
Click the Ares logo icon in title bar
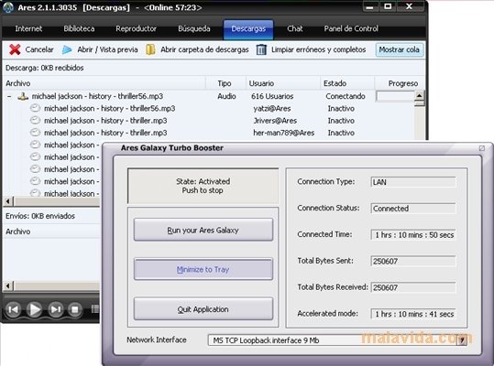(8, 7)
